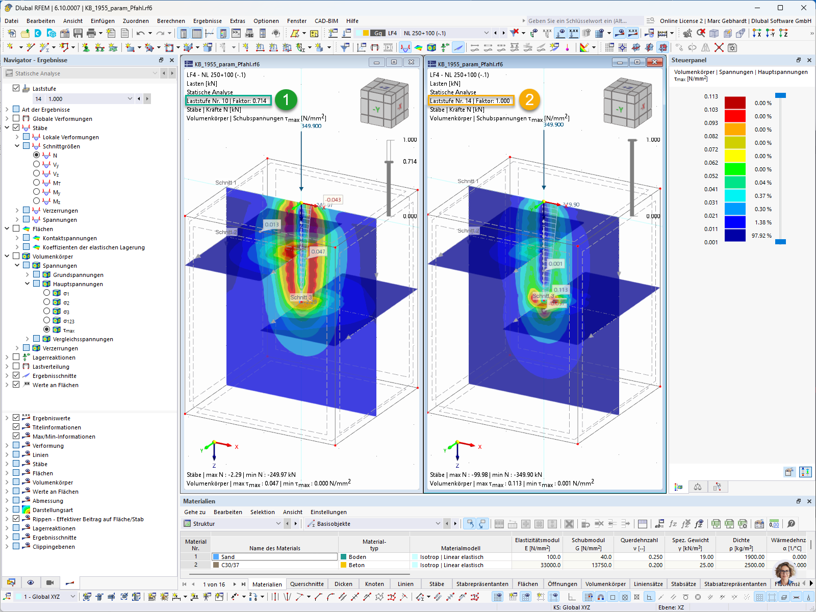The height and width of the screenshot is (612, 816).
Task: Click the red X delete icon in second toolbar
Action: [719, 47]
